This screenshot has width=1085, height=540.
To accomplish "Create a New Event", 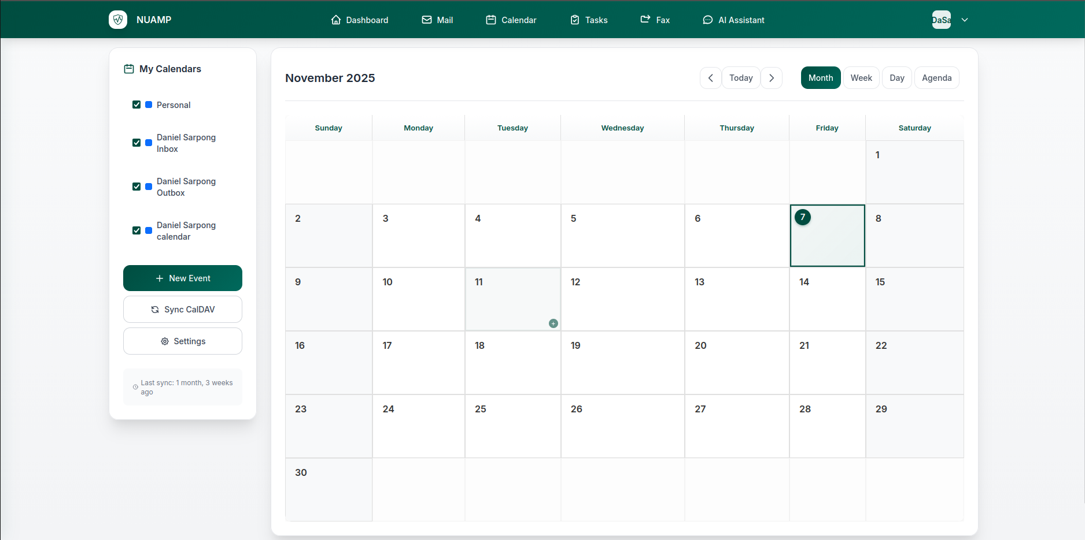I will pos(183,278).
